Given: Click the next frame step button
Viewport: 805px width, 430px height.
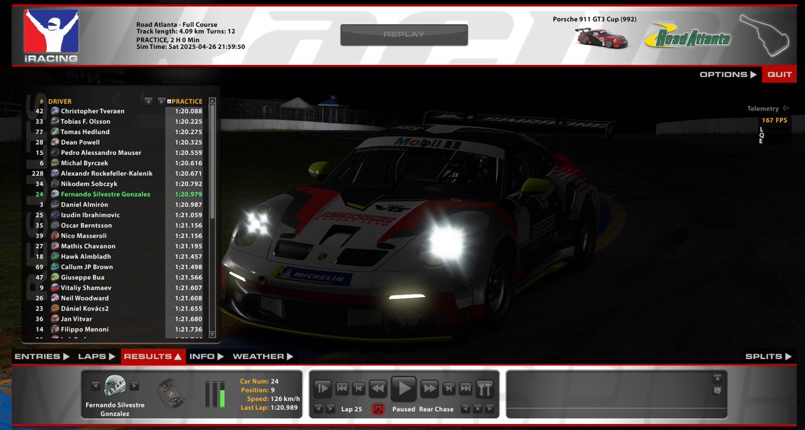Looking at the screenshot, I should (x=449, y=388).
